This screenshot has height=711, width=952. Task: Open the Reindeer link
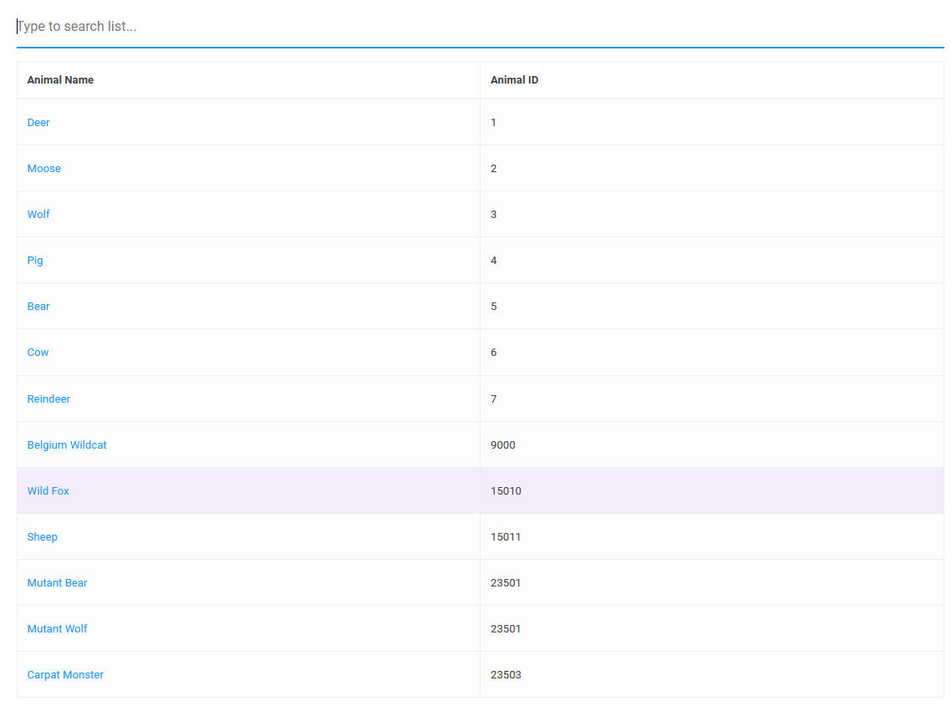(48, 399)
